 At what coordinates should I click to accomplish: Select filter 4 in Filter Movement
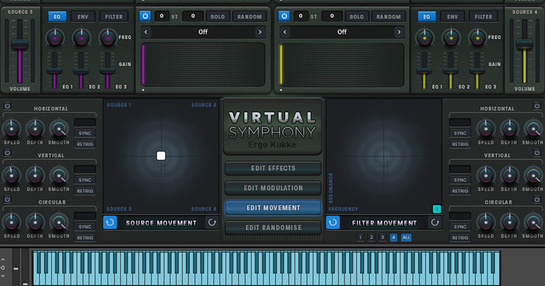pos(393,237)
